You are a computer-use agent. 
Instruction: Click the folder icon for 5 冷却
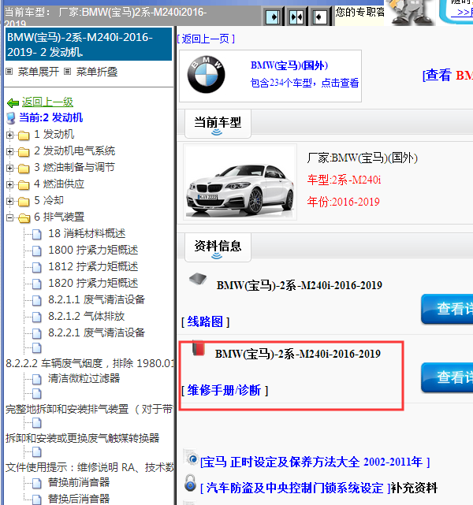tap(24, 202)
